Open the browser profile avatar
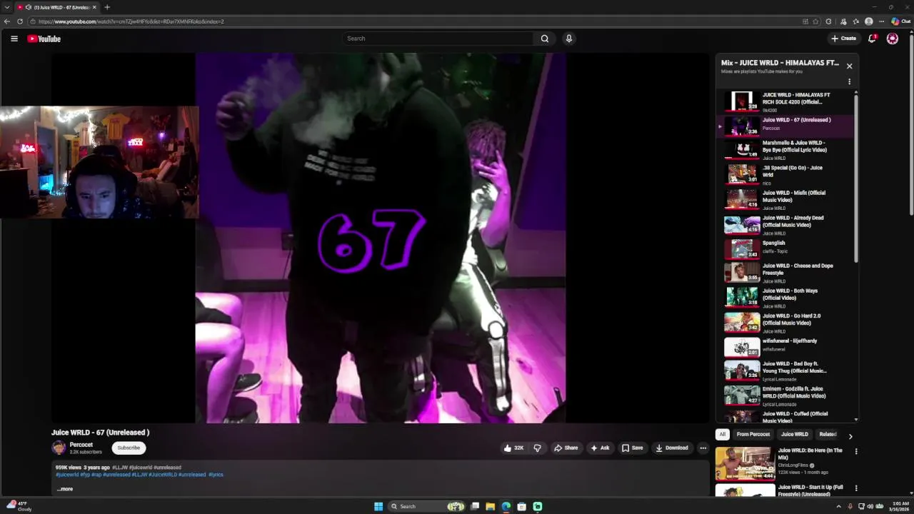Screen dimensions: 914x514 869,21
